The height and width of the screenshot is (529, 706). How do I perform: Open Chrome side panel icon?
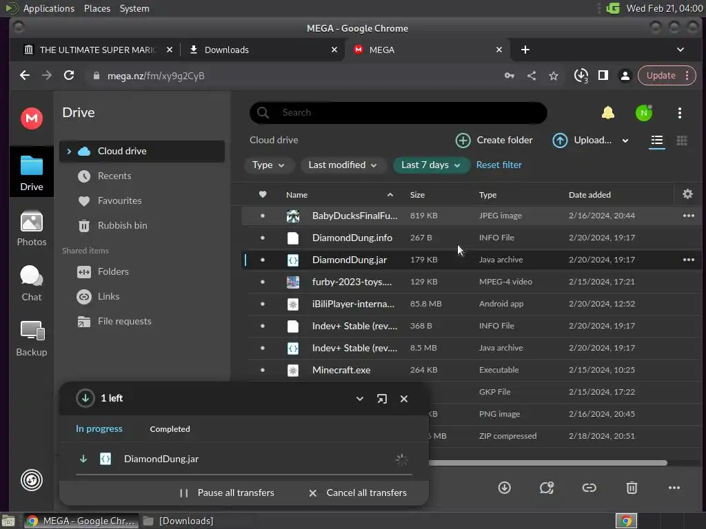click(x=603, y=76)
